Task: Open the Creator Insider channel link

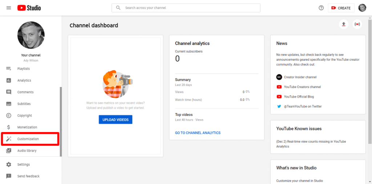Action: pos(296,77)
